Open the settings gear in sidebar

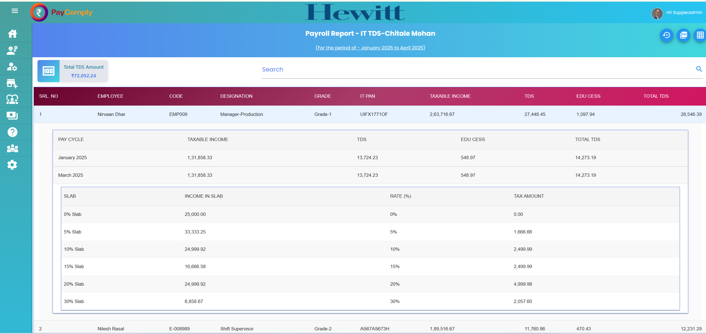(x=12, y=165)
